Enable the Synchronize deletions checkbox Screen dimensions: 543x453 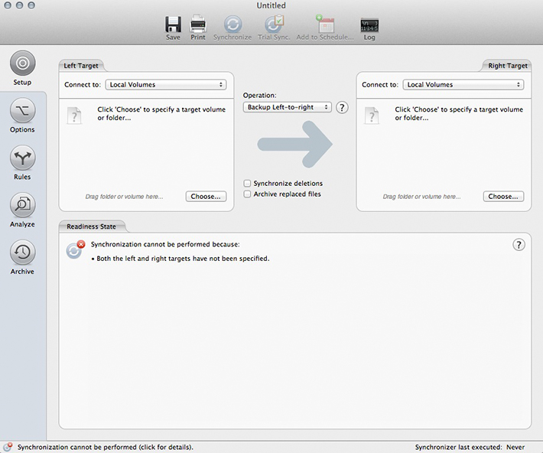click(247, 184)
